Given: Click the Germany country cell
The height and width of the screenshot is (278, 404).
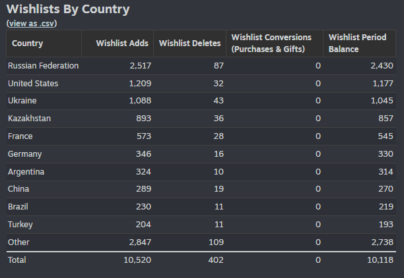Looking at the screenshot, I should [x=24, y=154].
